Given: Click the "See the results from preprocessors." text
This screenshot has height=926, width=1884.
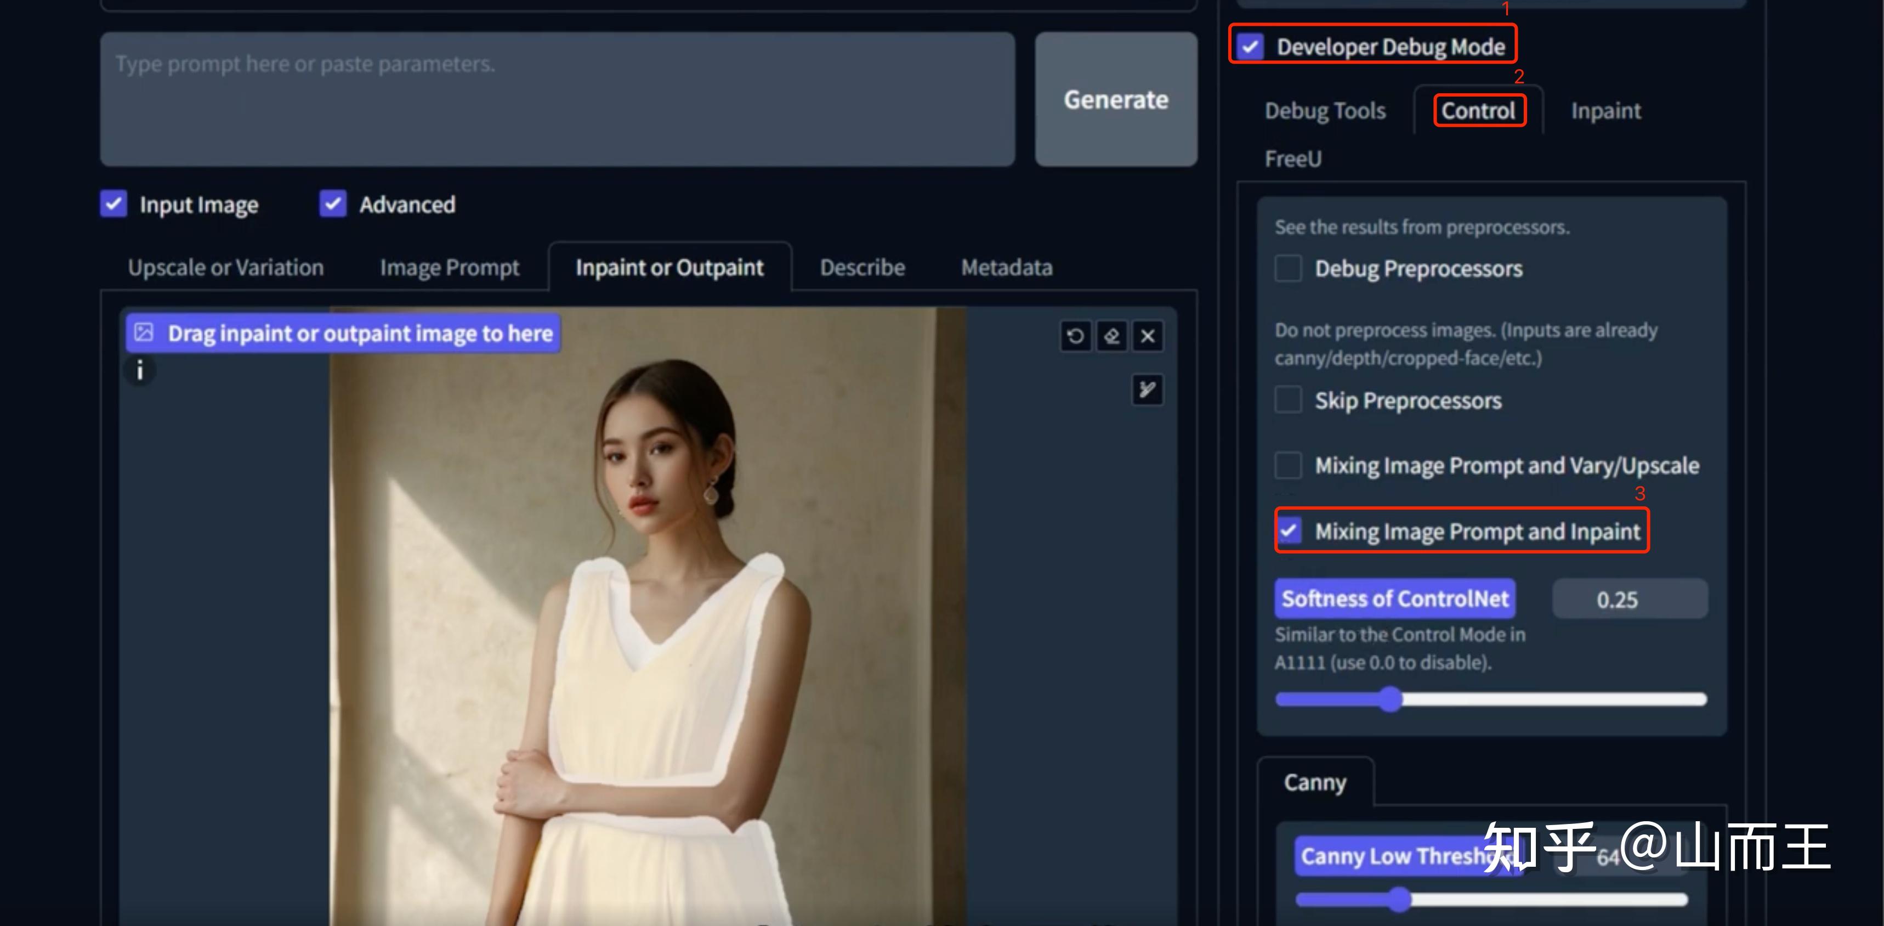Looking at the screenshot, I should (x=1422, y=228).
